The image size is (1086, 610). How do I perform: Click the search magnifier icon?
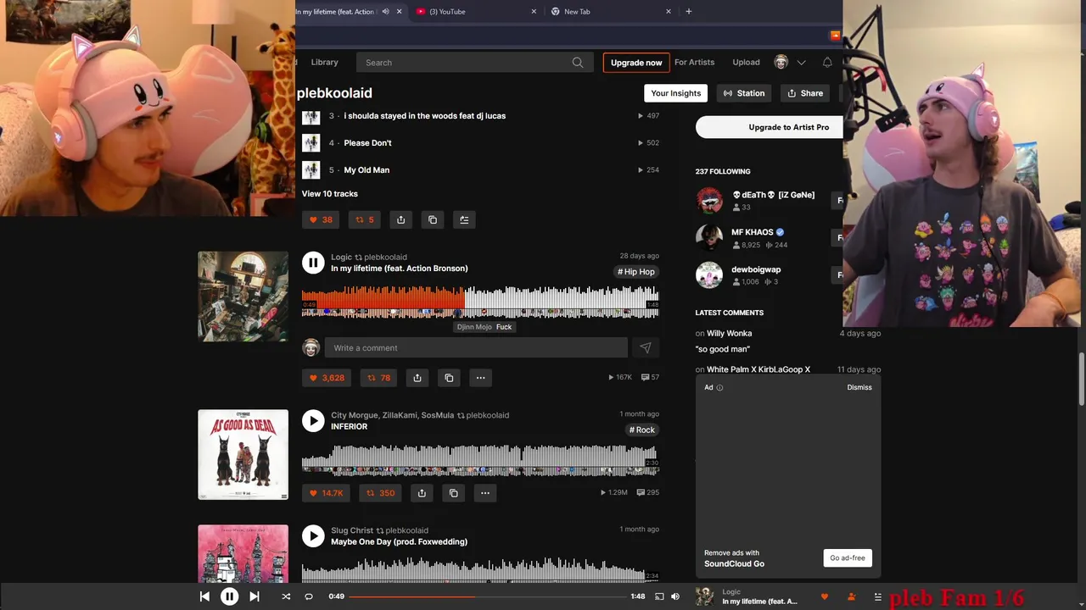578,62
